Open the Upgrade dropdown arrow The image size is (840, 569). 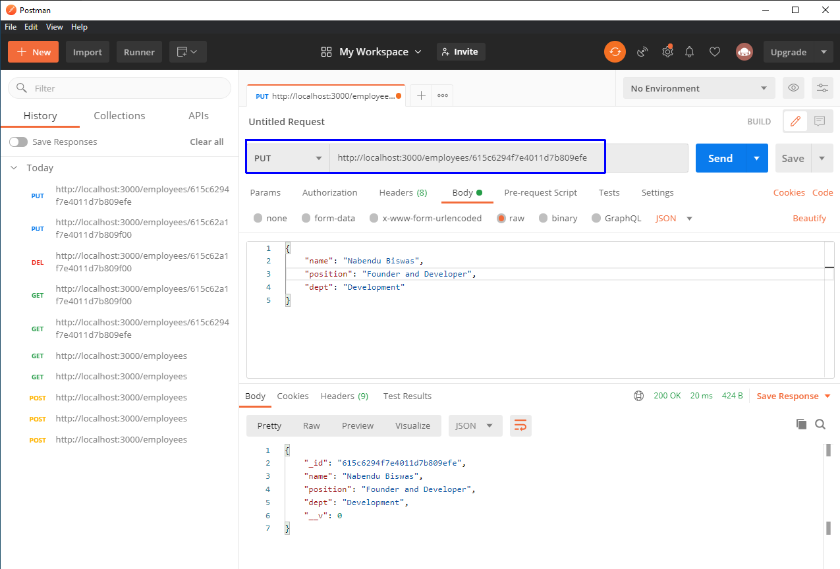[x=823, y=52]
